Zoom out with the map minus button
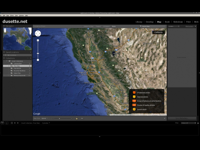Screen dimensions: 200x150 (x=38, y=60)
